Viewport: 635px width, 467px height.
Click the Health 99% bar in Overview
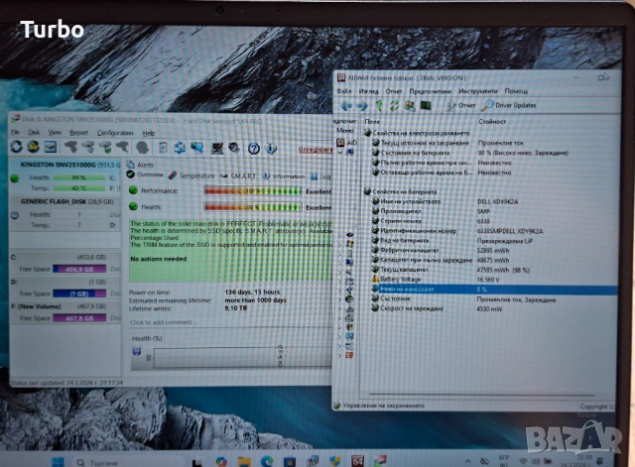254,207
